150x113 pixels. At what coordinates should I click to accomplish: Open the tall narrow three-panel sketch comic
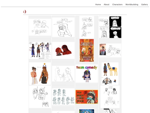click(x=87, y=27)
